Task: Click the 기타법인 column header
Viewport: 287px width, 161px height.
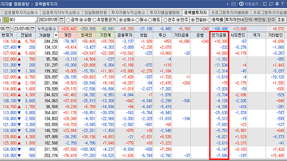Action: tap(275, 35)
